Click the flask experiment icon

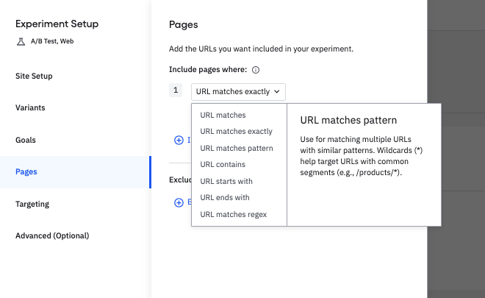[x=20, y=41]
